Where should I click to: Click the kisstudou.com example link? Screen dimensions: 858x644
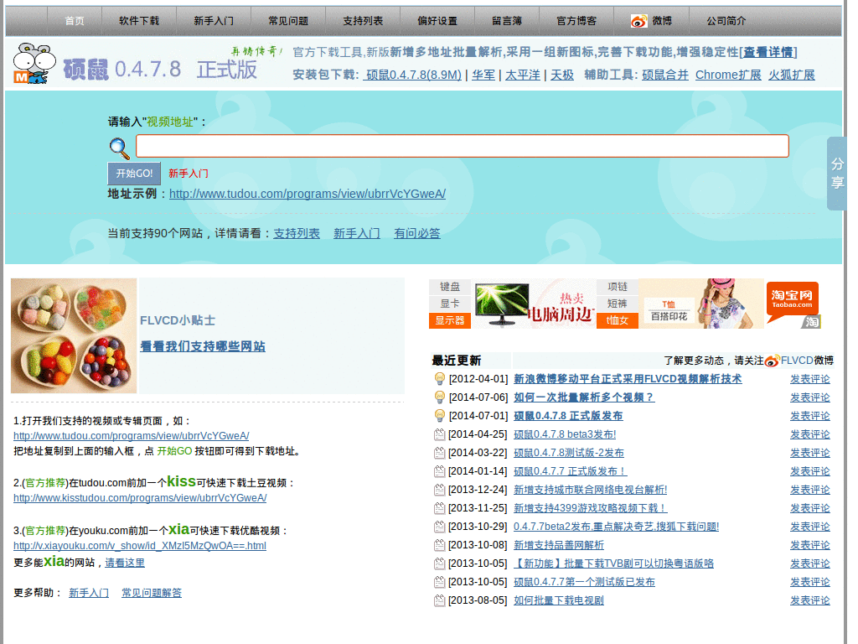click(140, 498)
